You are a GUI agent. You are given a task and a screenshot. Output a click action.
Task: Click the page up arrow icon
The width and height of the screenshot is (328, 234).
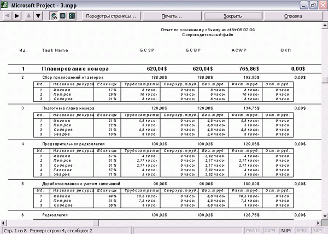(28, 16)
